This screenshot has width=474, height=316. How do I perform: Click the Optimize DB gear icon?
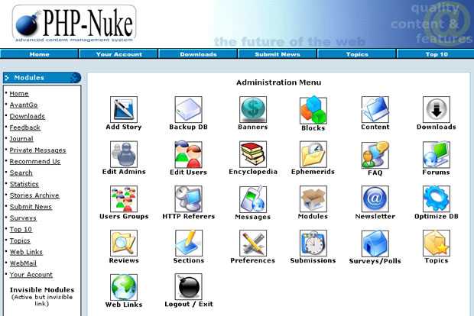[437, 198]
